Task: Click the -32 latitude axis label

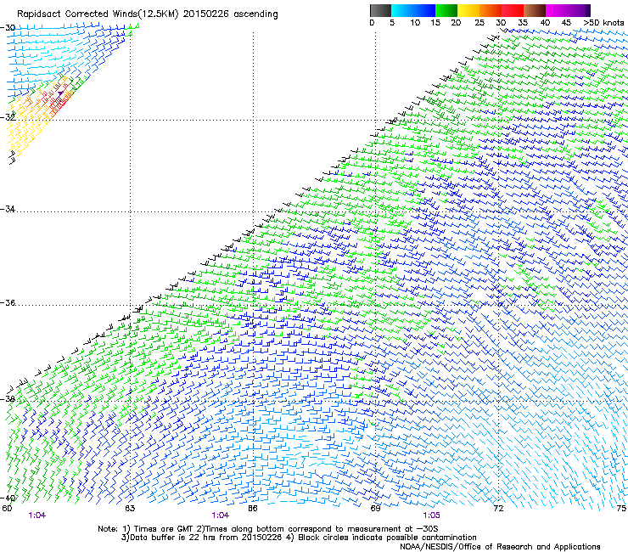Action: coord(8,117)
